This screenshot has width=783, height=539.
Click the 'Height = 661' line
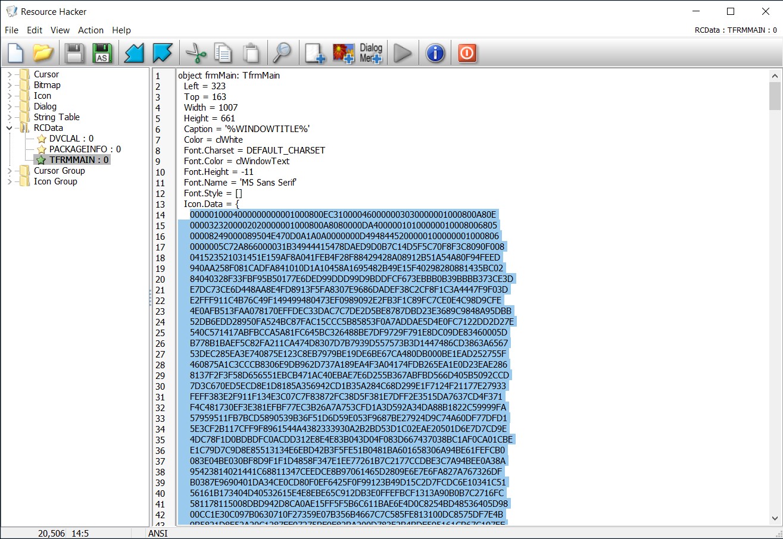[x=210, y=118]
